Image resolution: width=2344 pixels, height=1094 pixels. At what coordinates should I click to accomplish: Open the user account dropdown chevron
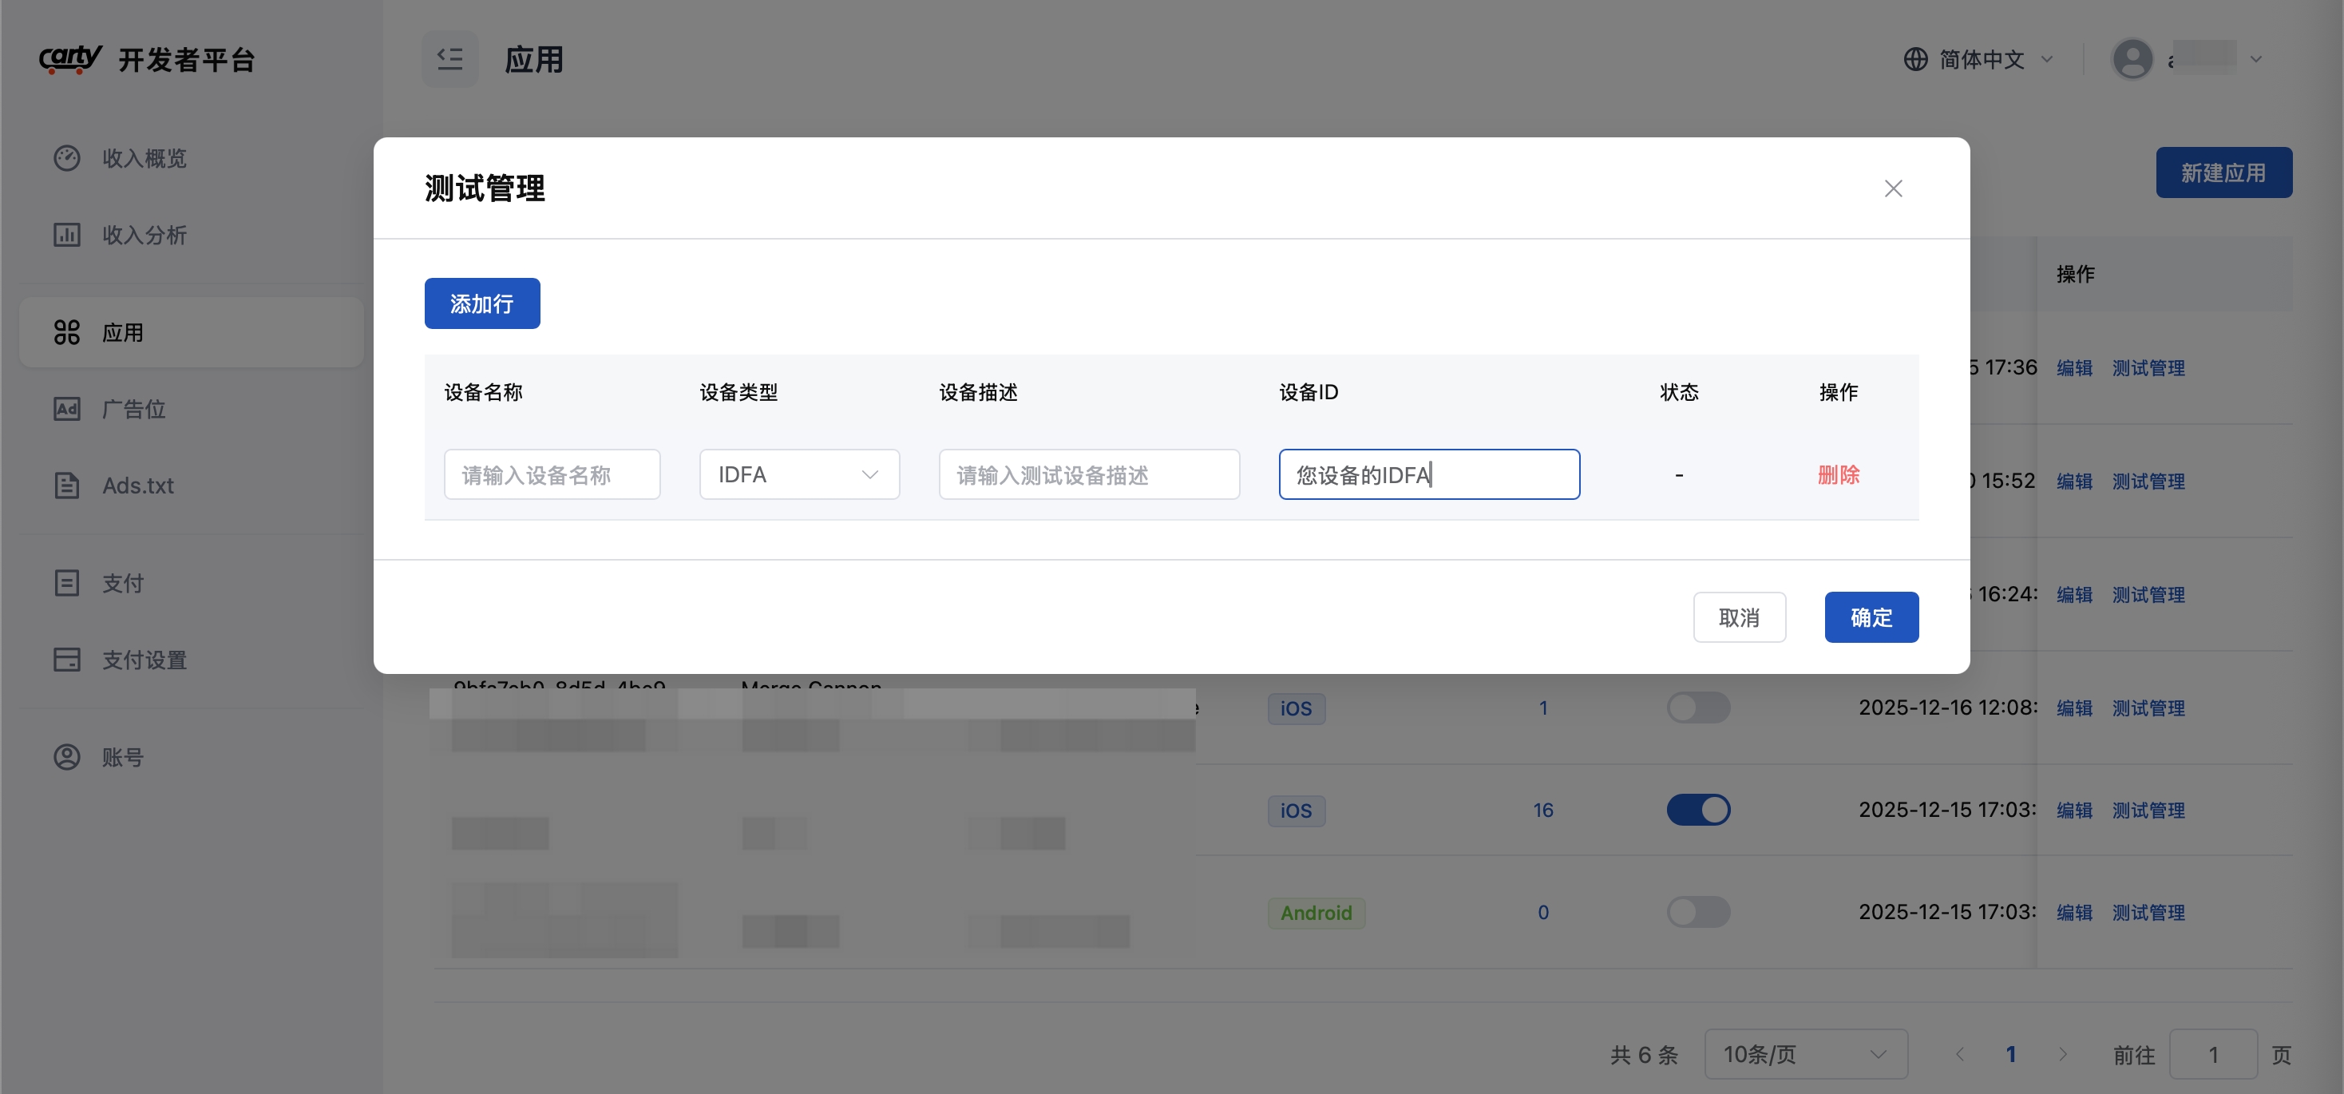pos(2255,60)
